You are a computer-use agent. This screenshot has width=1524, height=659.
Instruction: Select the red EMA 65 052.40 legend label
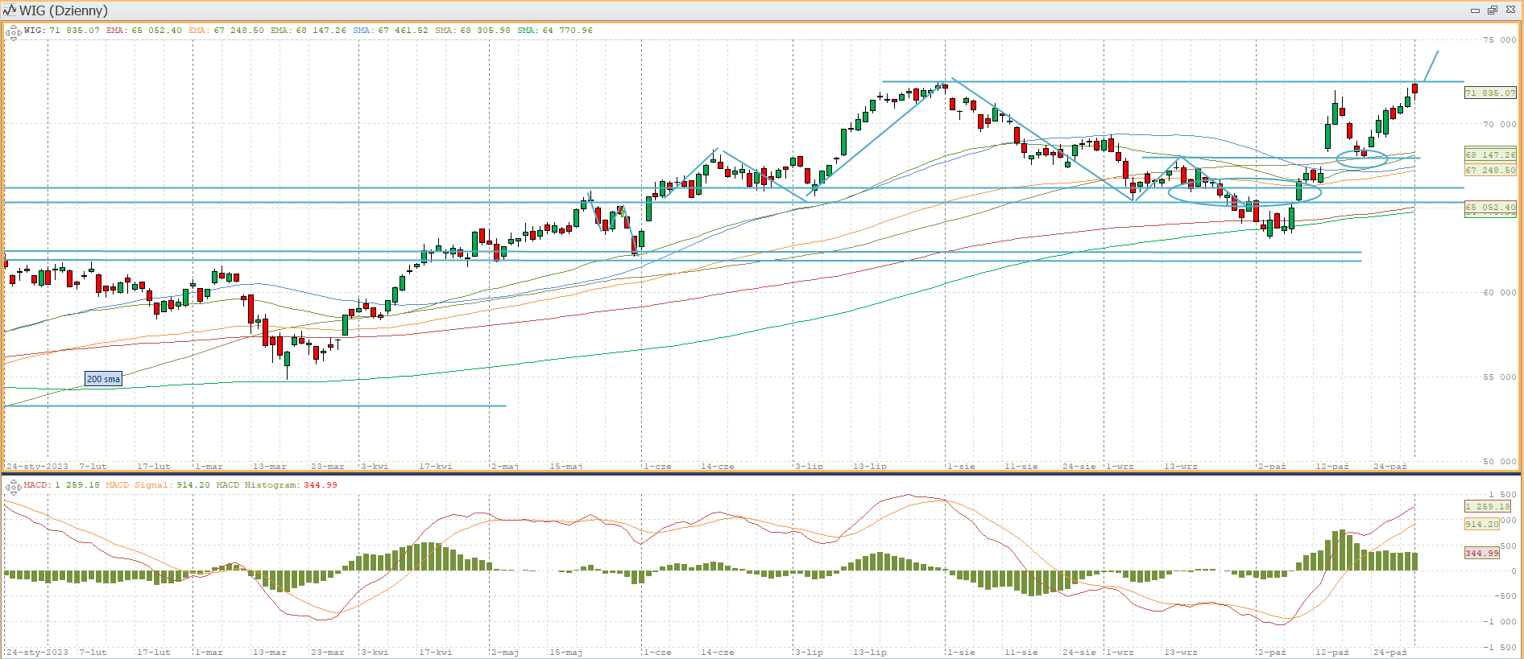point(143,31)
